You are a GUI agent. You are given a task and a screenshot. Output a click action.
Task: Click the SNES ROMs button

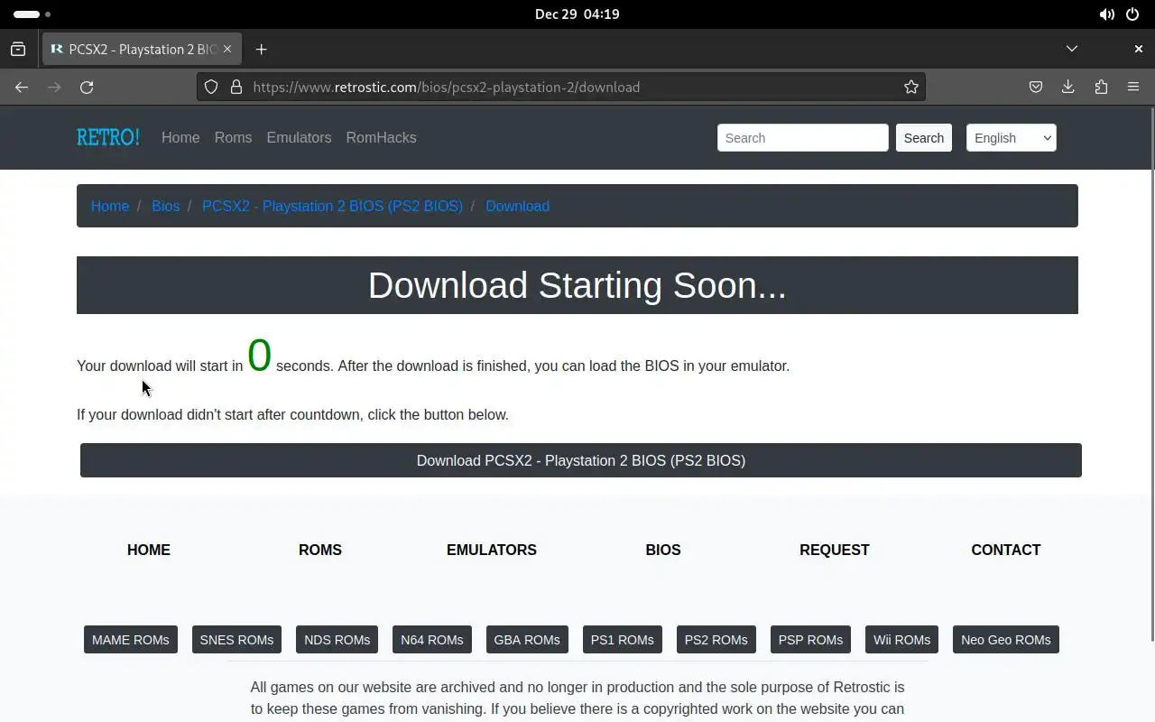click(236, 640)
